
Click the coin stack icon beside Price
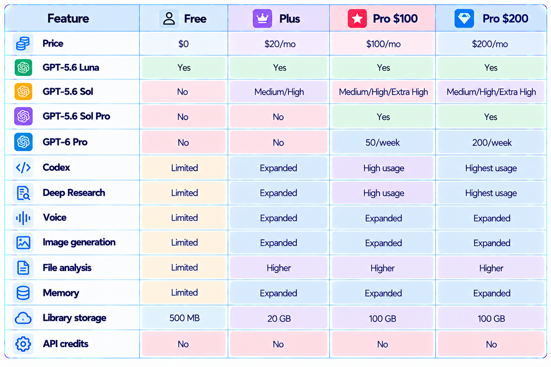[x=23, y=44]
